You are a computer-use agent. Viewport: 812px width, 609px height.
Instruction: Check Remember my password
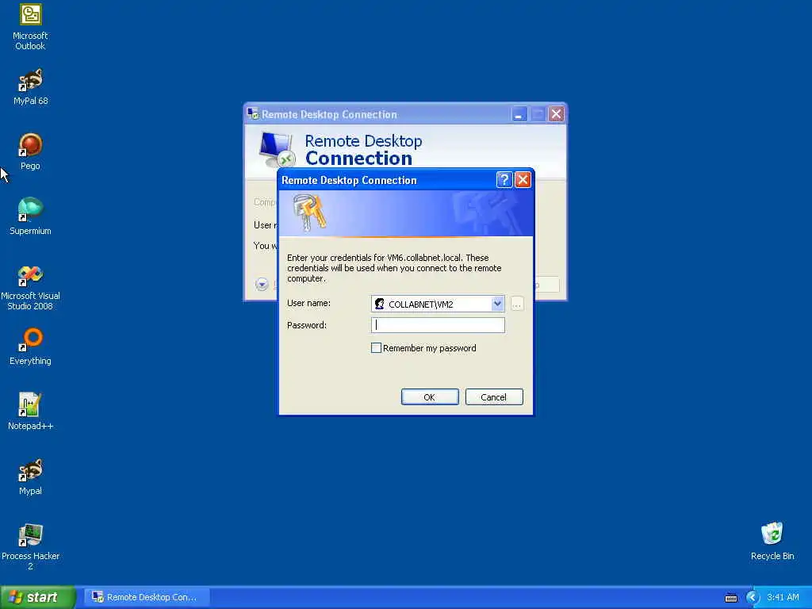[x=377, y=348]
